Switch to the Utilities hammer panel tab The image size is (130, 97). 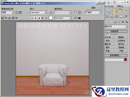point(126,17)
